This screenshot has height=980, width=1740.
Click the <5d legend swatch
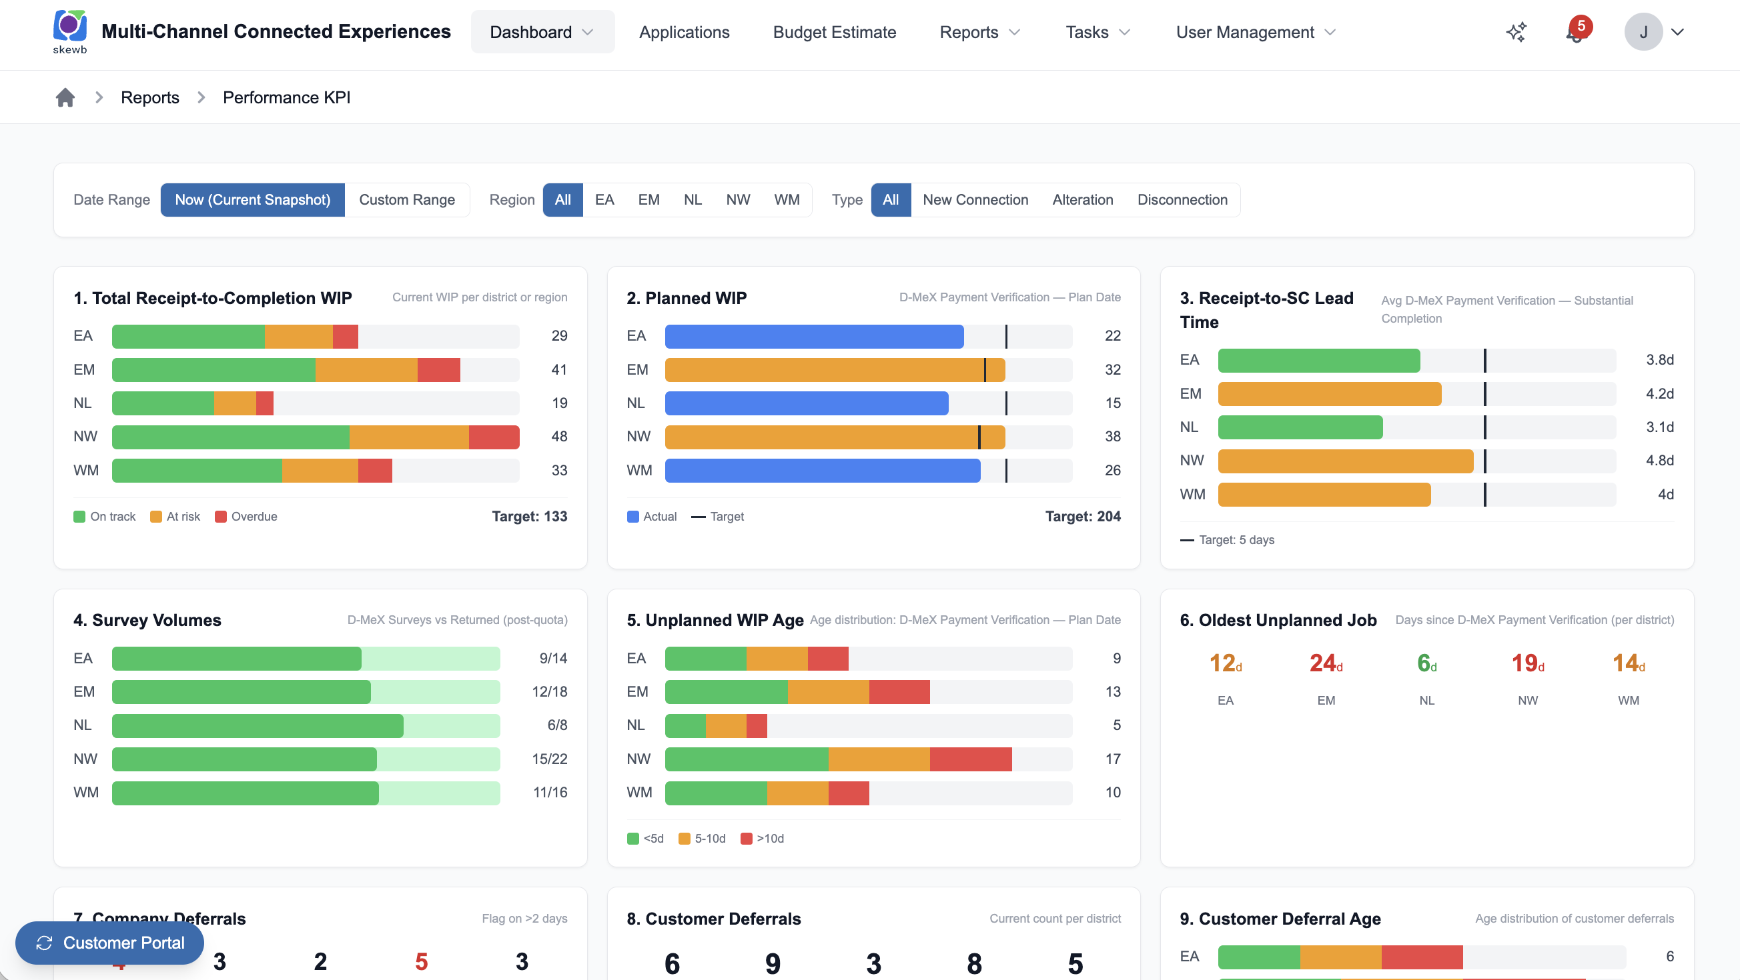coord(633,839)
